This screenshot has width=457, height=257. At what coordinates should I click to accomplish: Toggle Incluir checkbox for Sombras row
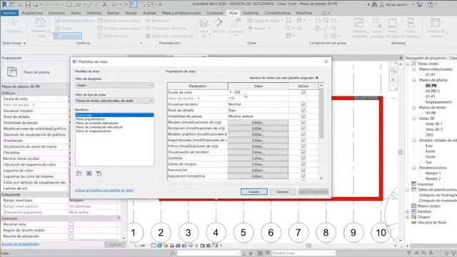pyautogui.click(x=303, y=158)
